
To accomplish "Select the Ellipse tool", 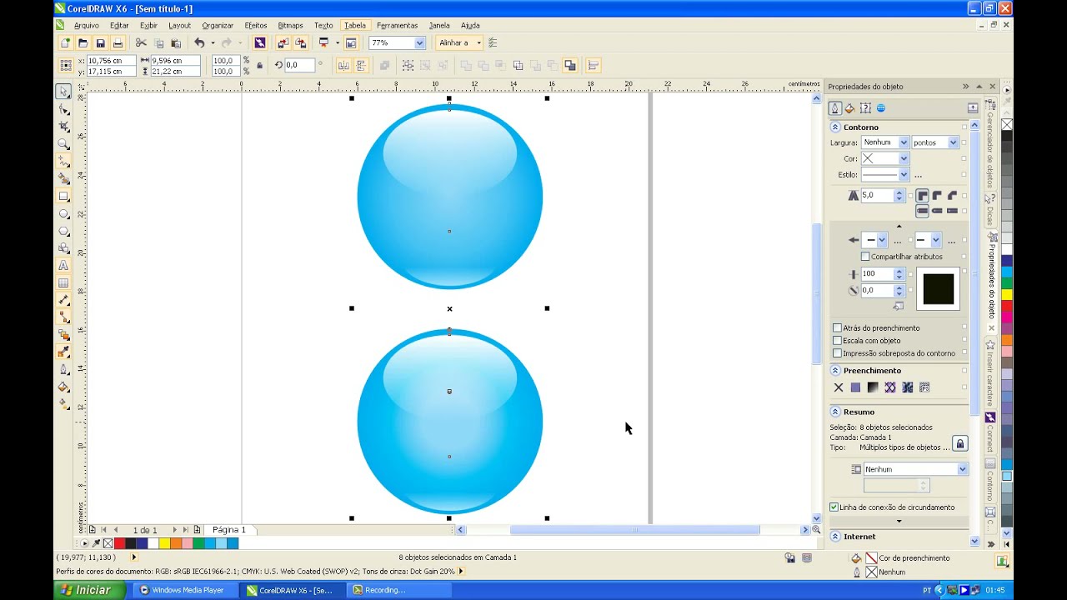I will coord(63,214).
